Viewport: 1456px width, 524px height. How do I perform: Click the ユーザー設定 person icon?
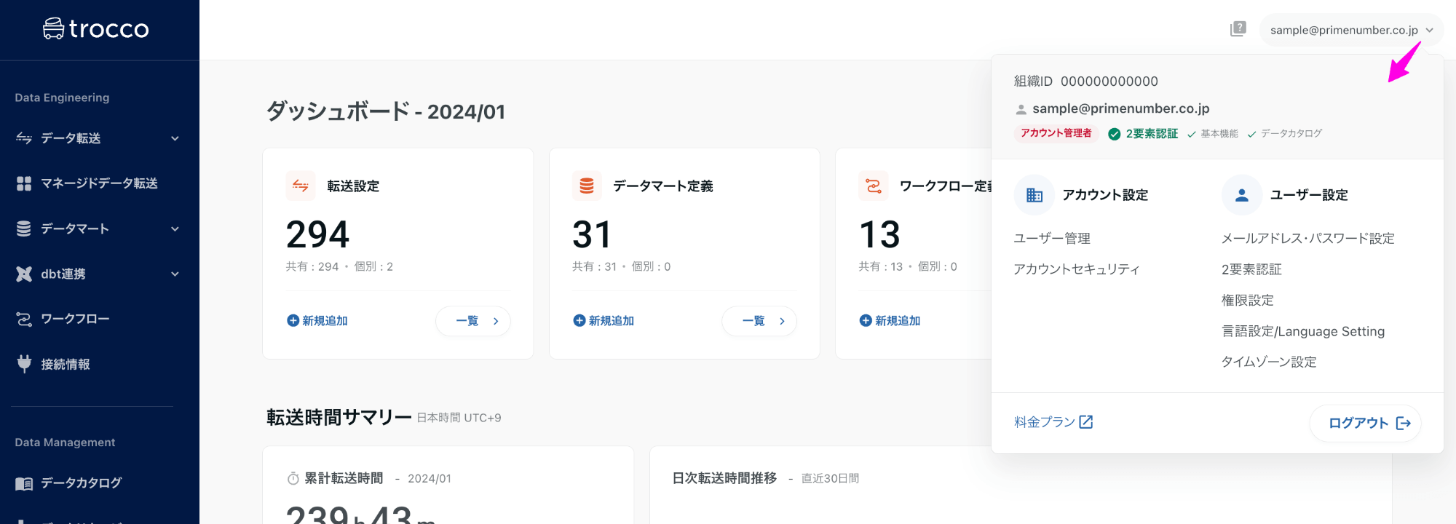1242,195
